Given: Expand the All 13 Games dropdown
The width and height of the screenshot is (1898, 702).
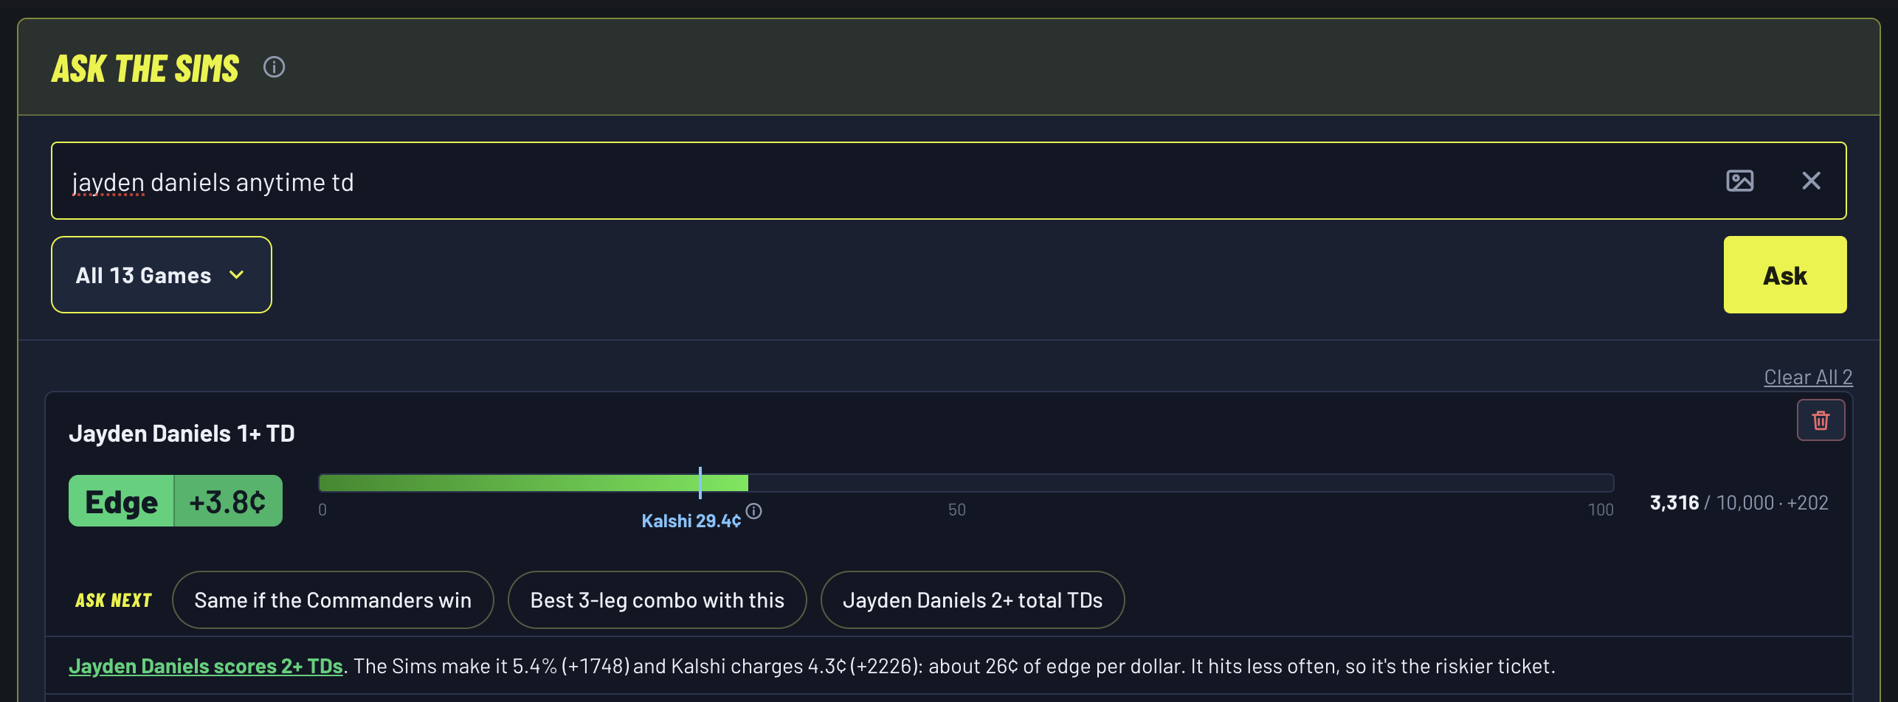Looking at the screenshot, I should pyautogui.click(x=162, y=275).
